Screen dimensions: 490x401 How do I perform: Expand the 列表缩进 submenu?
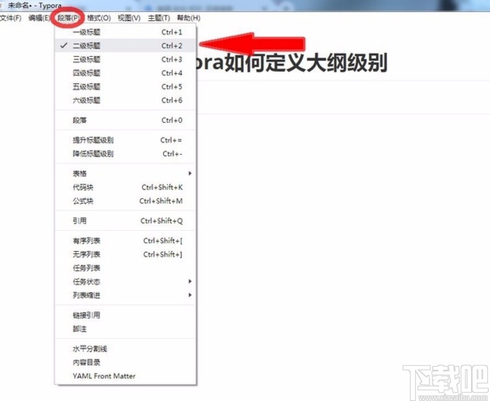pos(126,295)
